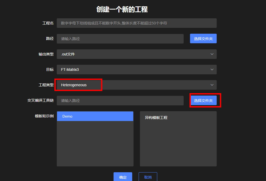
Task: Click the dropdown arrow on the .out文件 field
Action: point(212,54)
